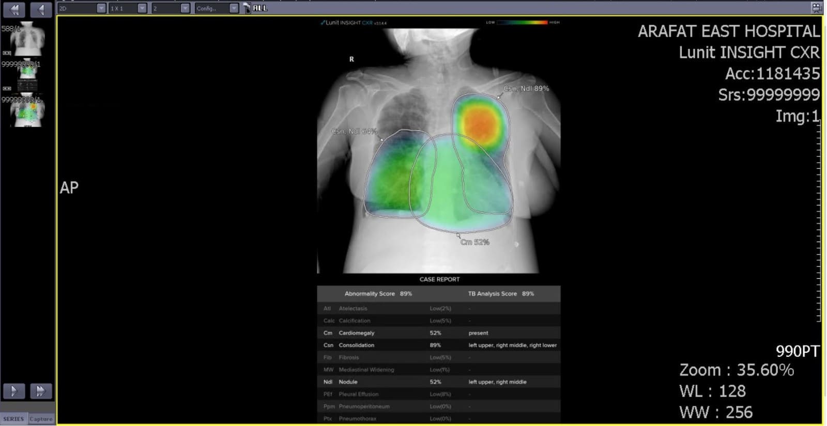Image resolution: width=827 pixels, height=426 pixels.
Task: Click the low-to-high heatmap color scale bar
Action: (x=522, y=22)
